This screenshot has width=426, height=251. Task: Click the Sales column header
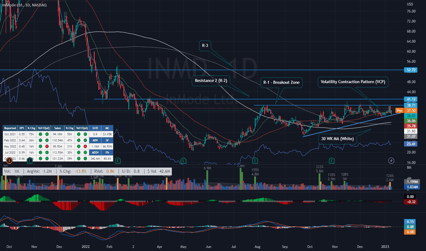point(57,128)
